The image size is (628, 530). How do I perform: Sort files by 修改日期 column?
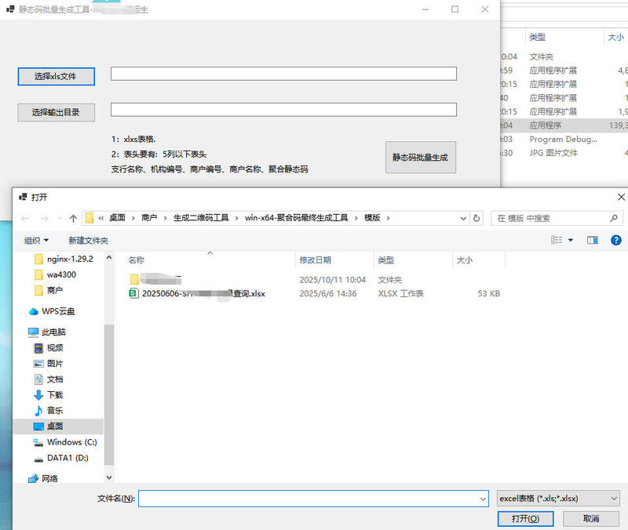[316, 260]
